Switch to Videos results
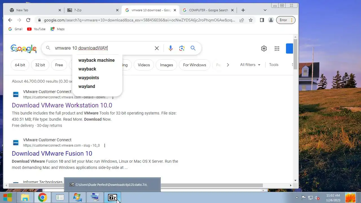361x203 pixels. point(144,65)
